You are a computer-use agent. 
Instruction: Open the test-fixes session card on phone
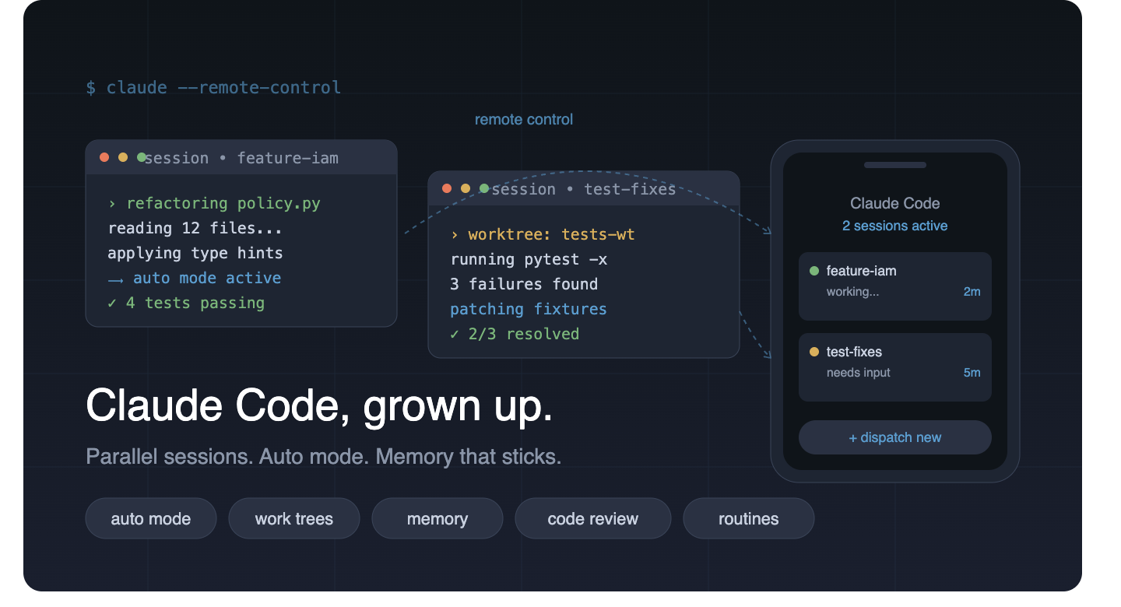pyautogui.click(x=895, y=367)
